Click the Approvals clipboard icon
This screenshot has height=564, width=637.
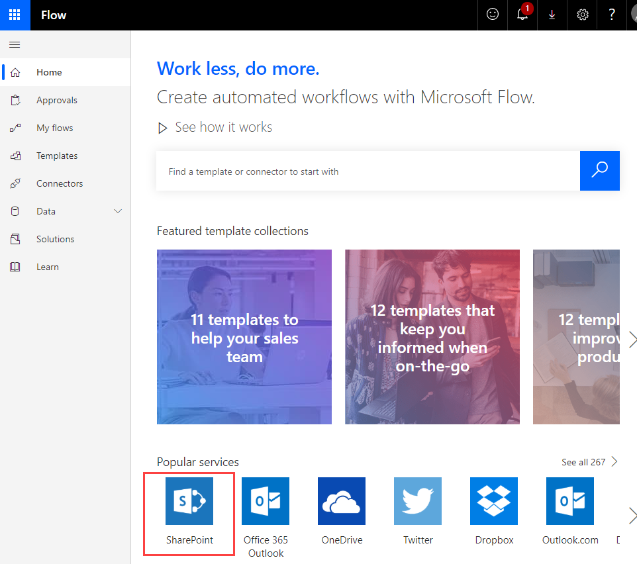coord(15,100)
